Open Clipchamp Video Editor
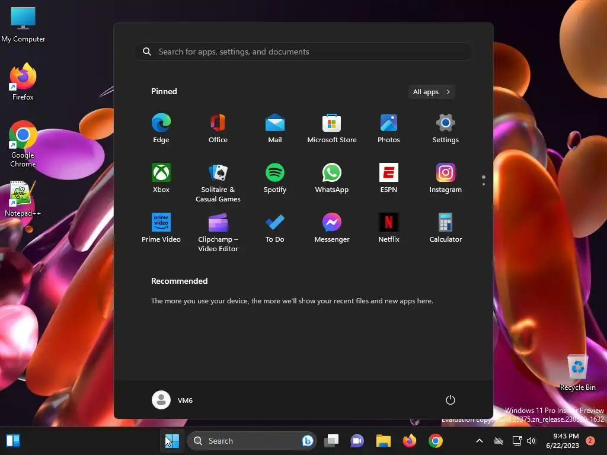 pyautogui.click(x=218, y=232)
